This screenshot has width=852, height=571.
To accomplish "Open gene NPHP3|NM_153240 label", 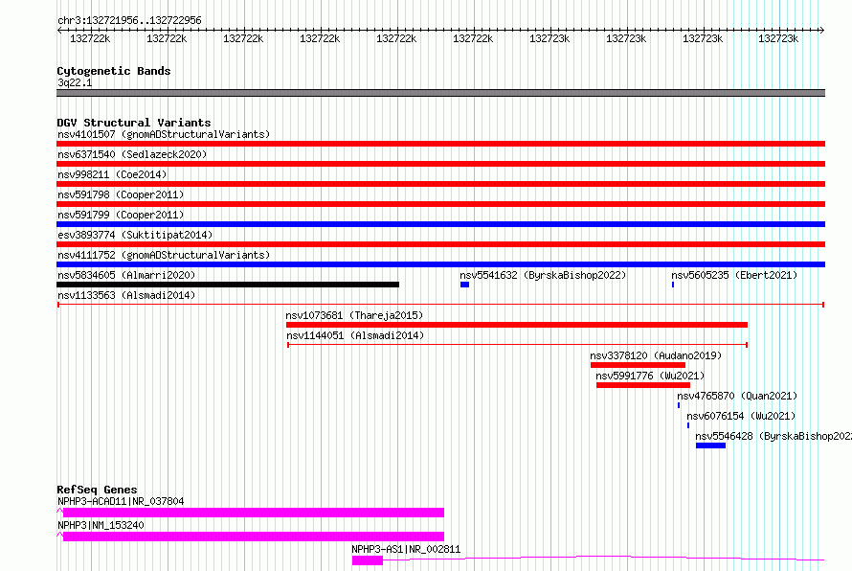I will click(101, 525).
